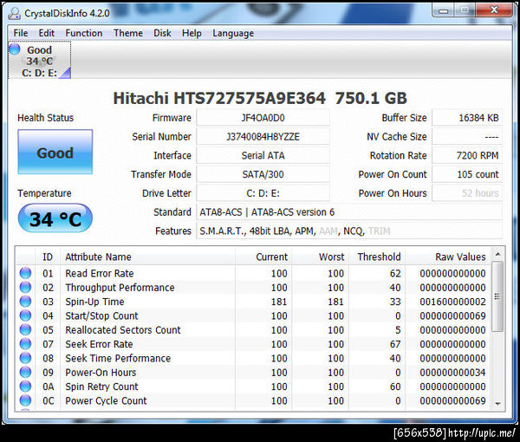Open the File menu

(x=21, y=33)
